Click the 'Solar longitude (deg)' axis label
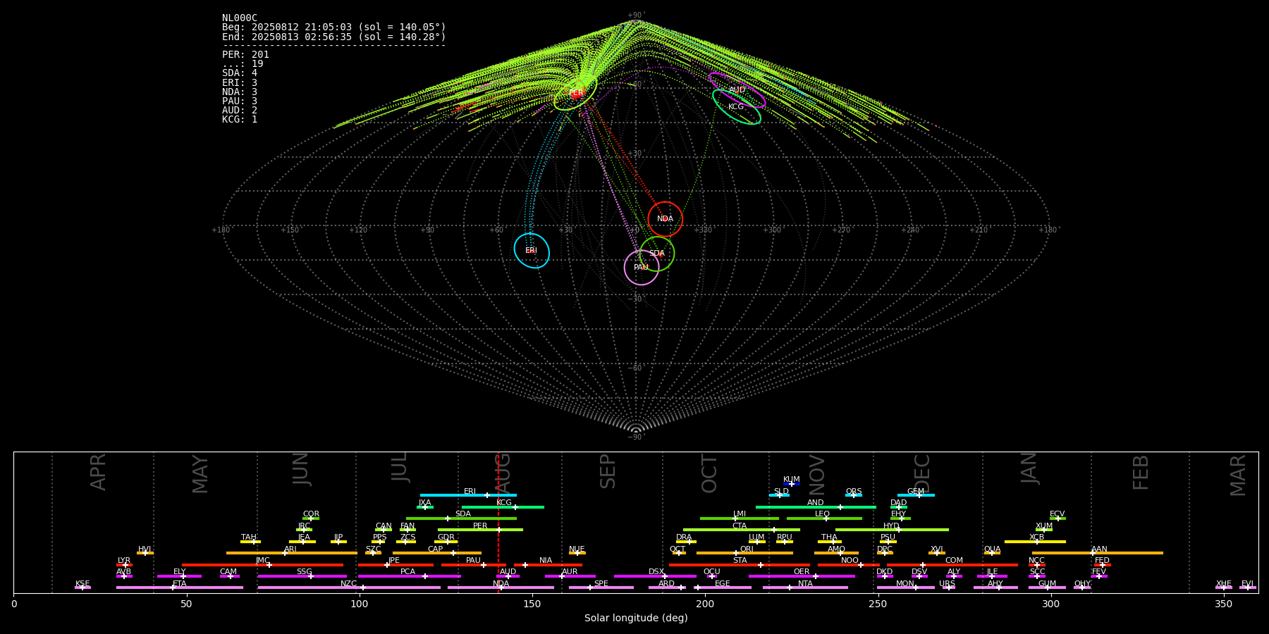 636,619
